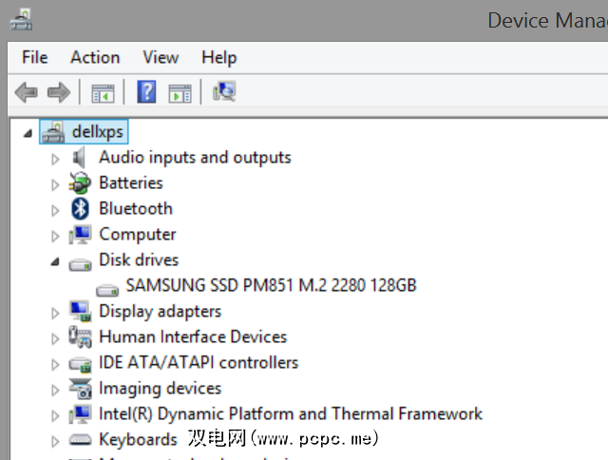Click Scan for hardware changes icon
Screen dimensions: 608x460
click(224, 91)
